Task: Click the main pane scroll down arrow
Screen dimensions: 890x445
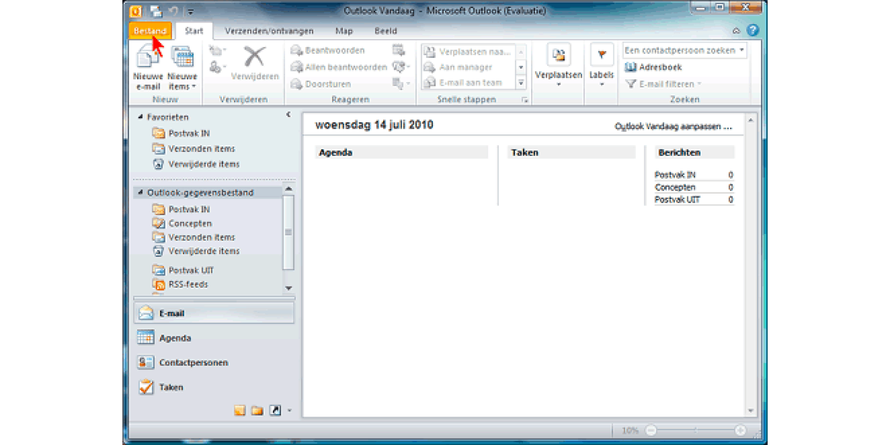Action: coord(751,411)
